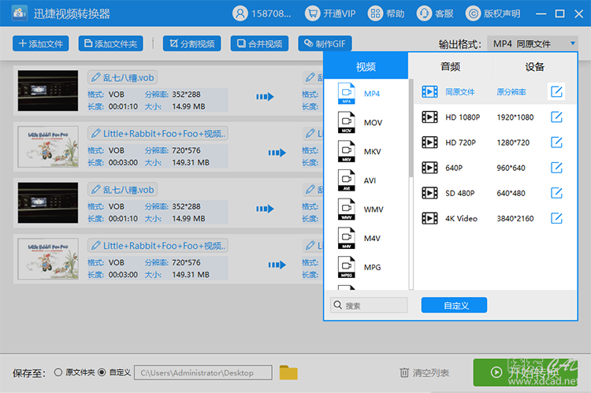Click the app logo icon in title bar
The width and height of the screenshot is (591, 393).
click(19, 13)
